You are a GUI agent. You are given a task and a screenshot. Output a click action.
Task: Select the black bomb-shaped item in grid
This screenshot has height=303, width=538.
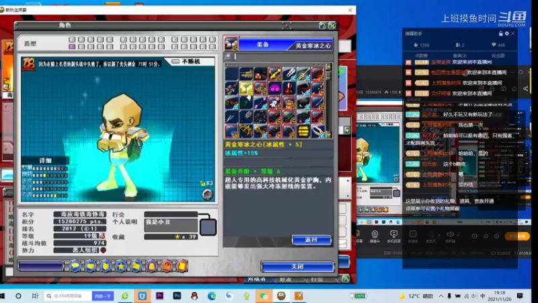click(303, 102)
